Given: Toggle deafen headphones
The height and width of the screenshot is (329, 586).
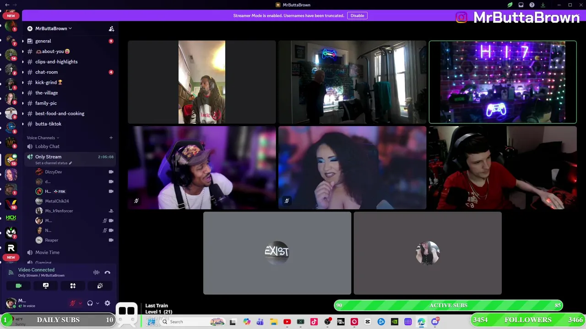Looking at the screenshot, I should tap(90, 303).
